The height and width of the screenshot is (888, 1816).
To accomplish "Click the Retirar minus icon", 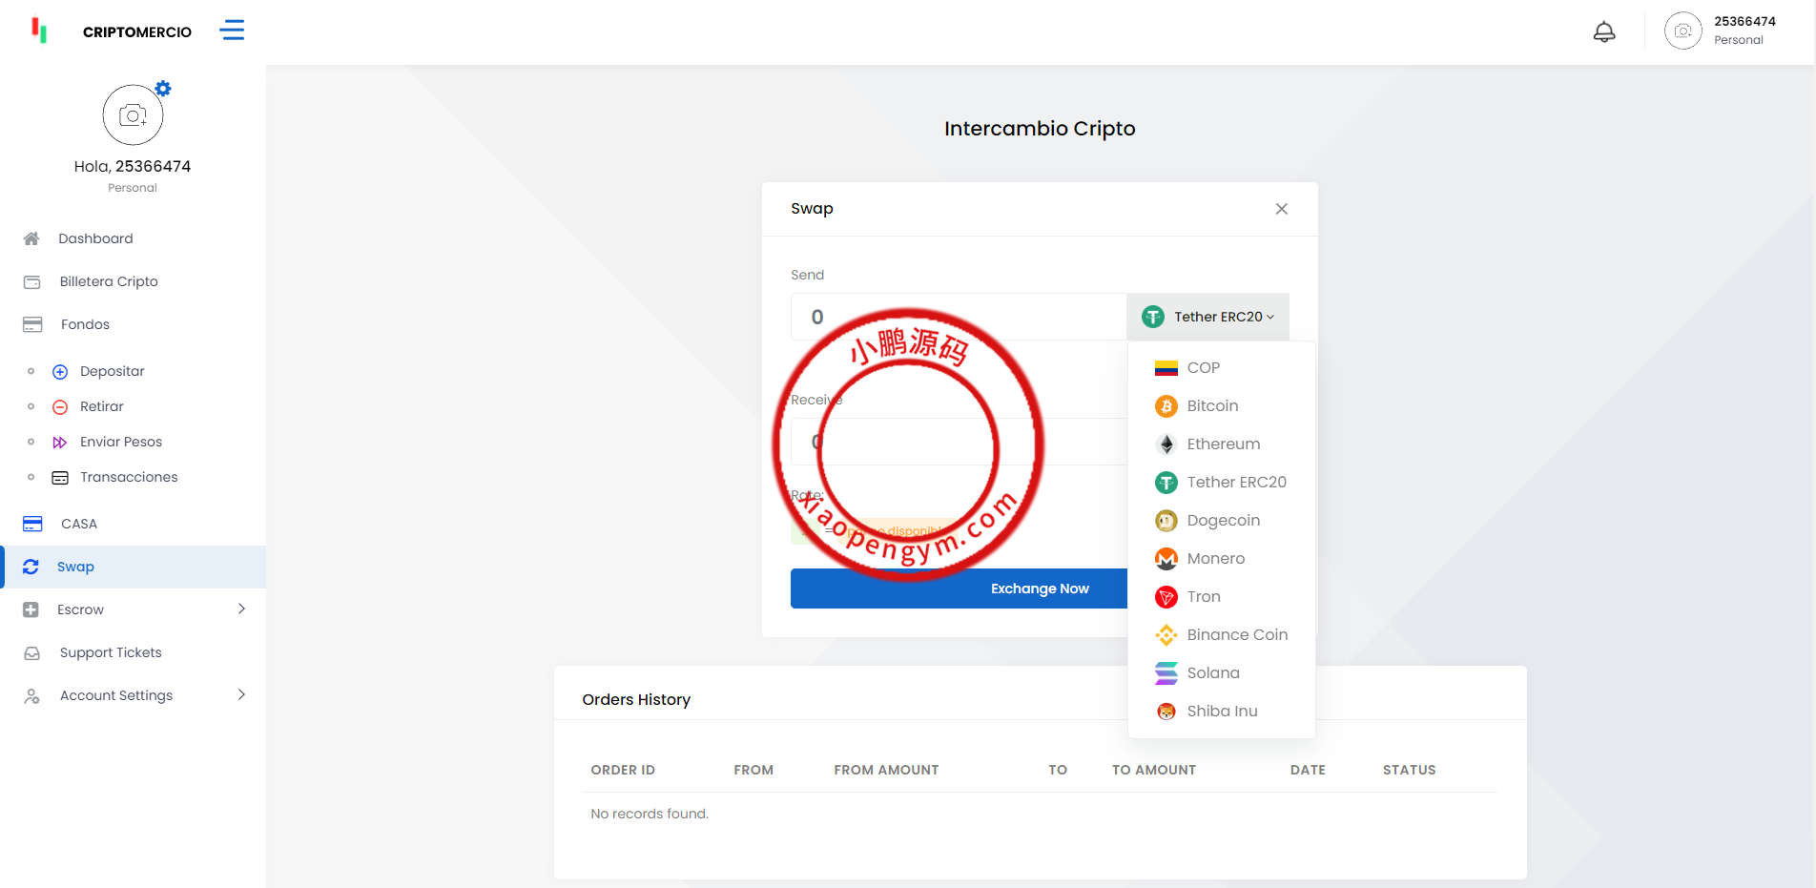I will 60,407.
